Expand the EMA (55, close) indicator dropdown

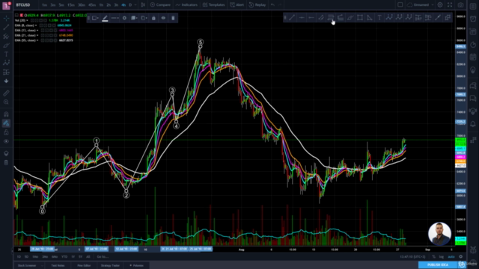pos(37,40)
